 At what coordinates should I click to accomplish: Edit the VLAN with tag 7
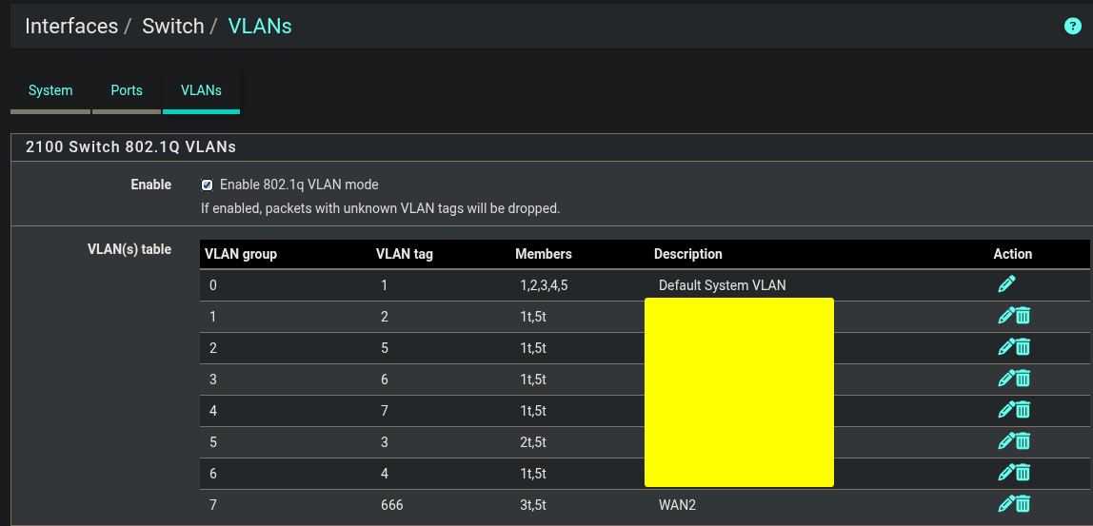1005,410
